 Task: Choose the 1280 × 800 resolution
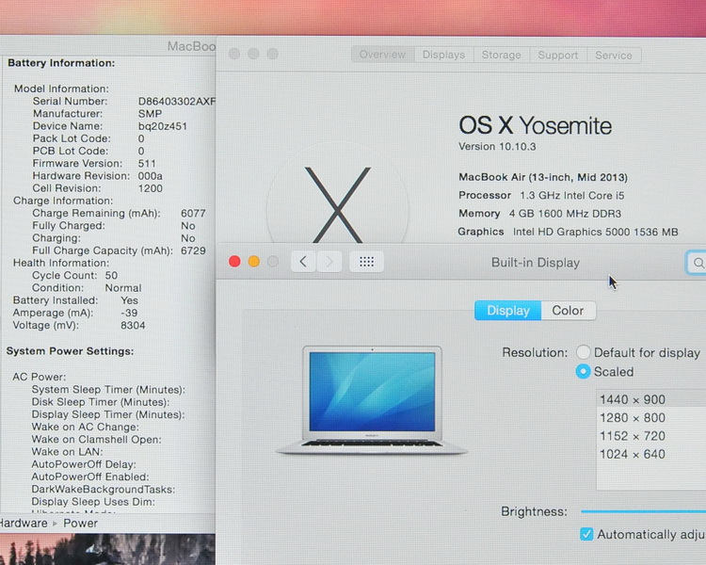pyautogui.click(x=651, y=418)
